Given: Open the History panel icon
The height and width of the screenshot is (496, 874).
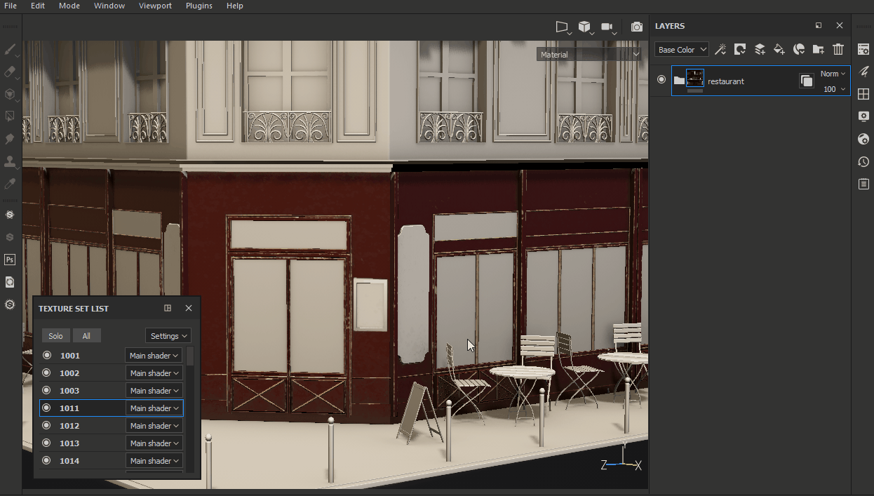Looking at the screenshot, I should click(x=863, y=162).
